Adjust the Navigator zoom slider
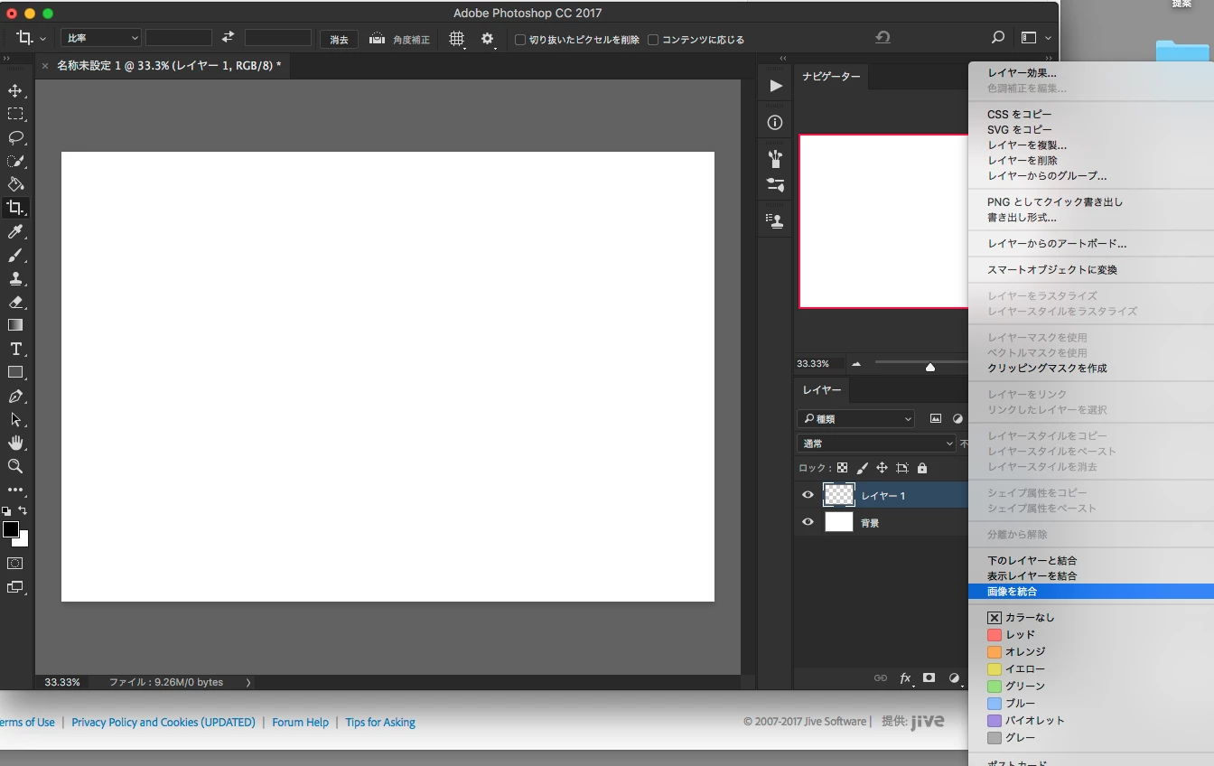Screen dimensions: 1214x766 pyautogui.click(x=930, y=366)
